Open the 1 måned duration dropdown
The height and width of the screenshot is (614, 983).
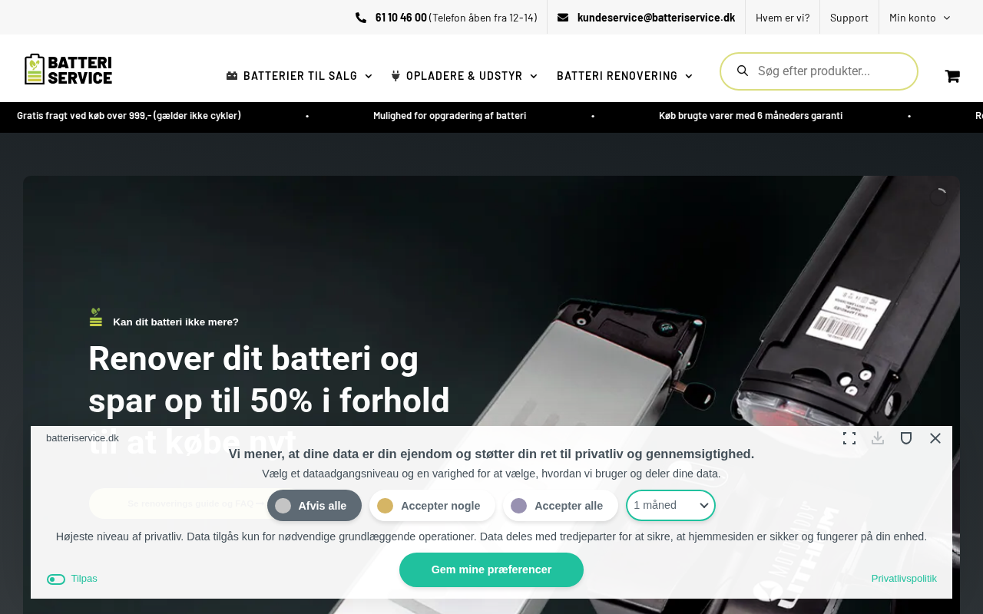(670, 505)
